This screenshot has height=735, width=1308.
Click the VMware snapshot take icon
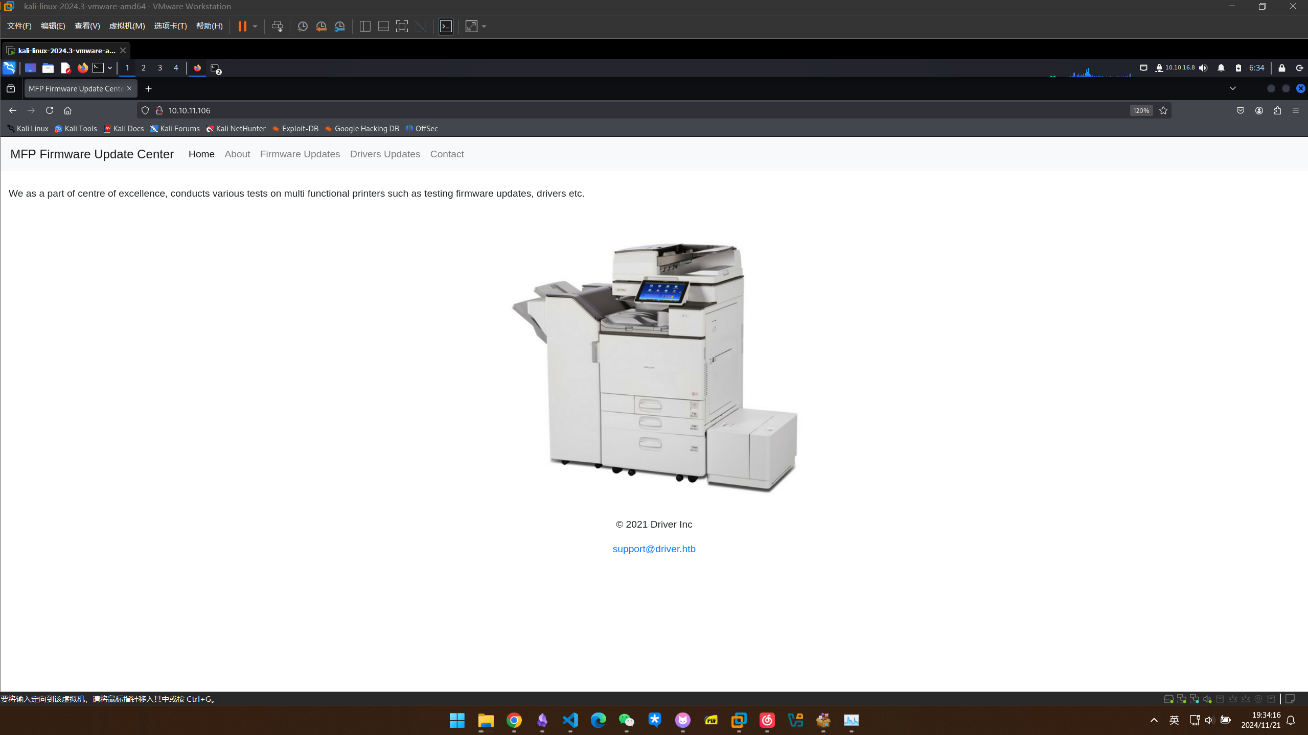302,27
